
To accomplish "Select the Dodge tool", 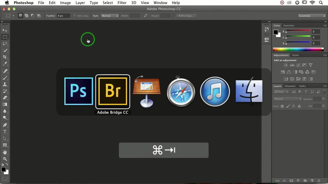I will point(5,118).
